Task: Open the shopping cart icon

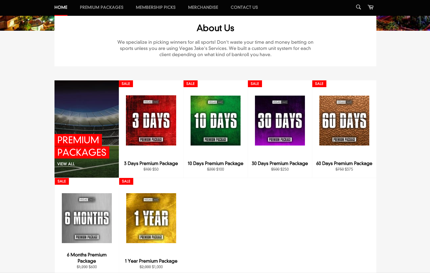Action: (371, 7)
